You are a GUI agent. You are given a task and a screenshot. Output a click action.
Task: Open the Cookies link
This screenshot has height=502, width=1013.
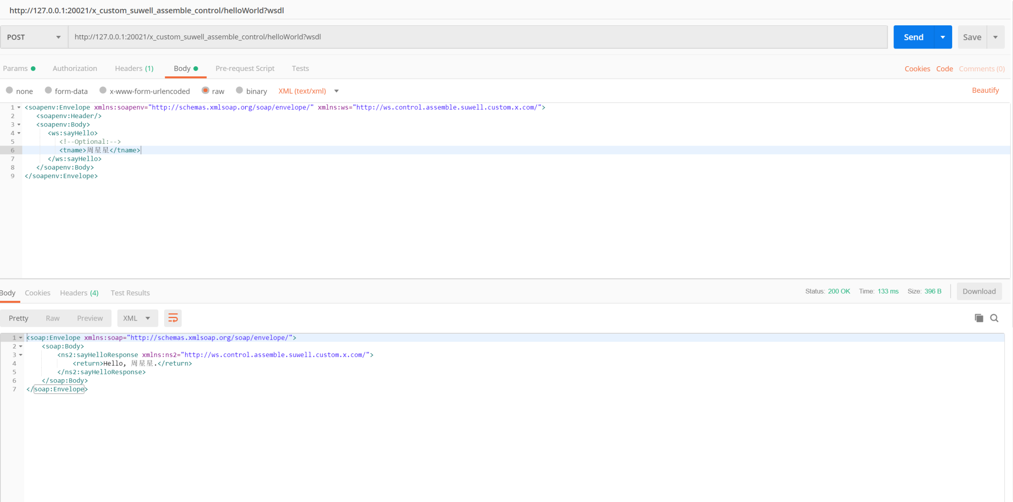point(917,69)
